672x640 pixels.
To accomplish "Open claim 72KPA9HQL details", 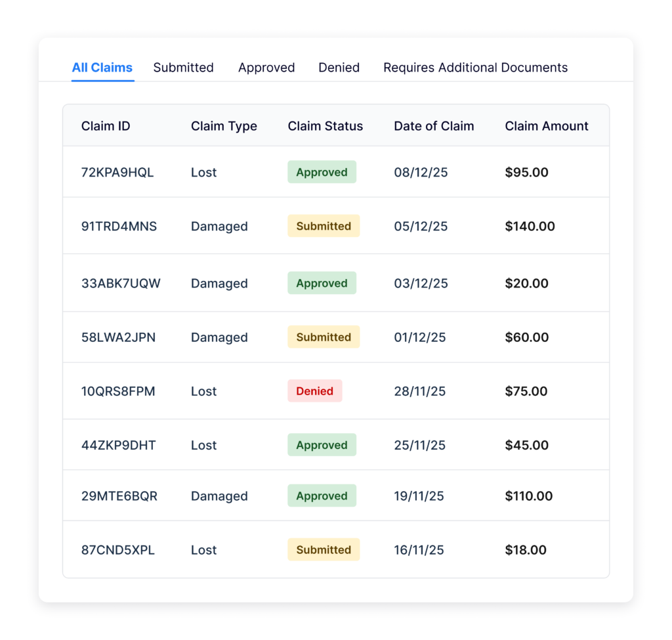I will tap(117, 172).
